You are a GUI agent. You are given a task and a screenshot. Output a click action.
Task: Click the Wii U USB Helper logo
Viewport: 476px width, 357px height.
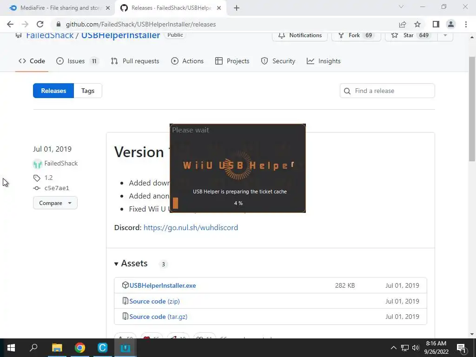click(x=238, y=165)
